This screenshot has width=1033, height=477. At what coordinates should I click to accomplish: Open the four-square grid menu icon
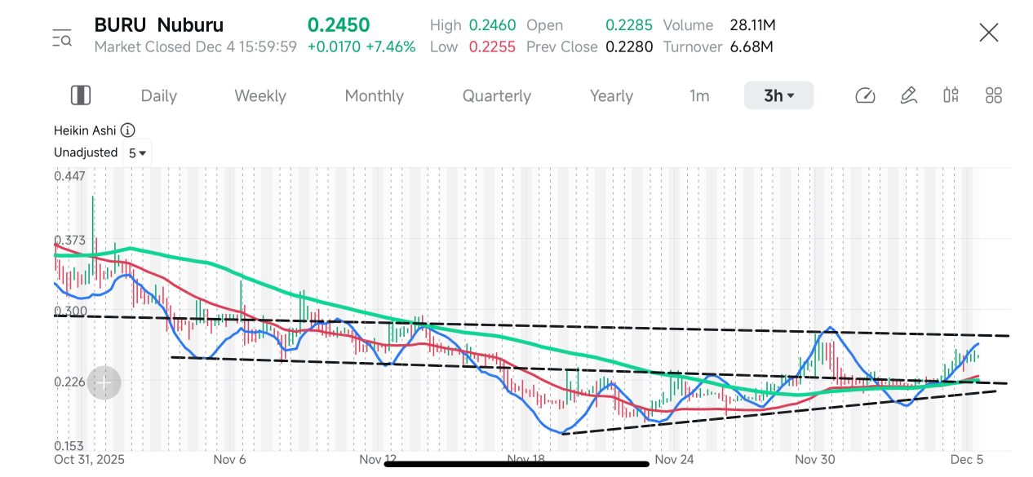point(993,95)
